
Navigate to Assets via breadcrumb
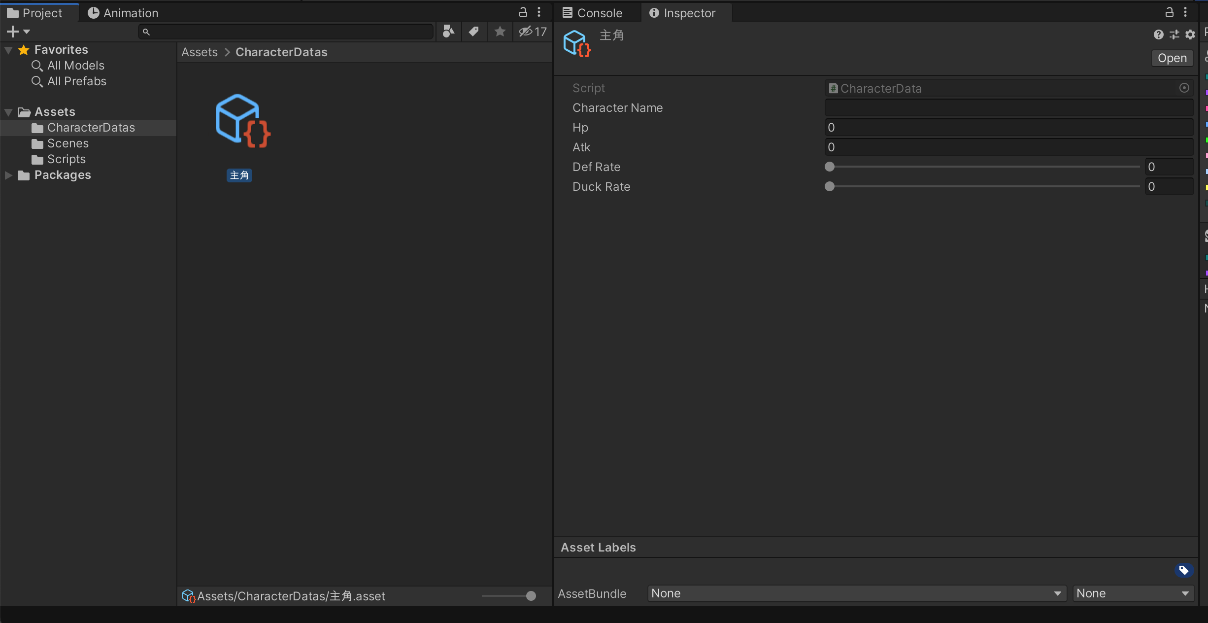pyautogui.click(x=199, y=52)
